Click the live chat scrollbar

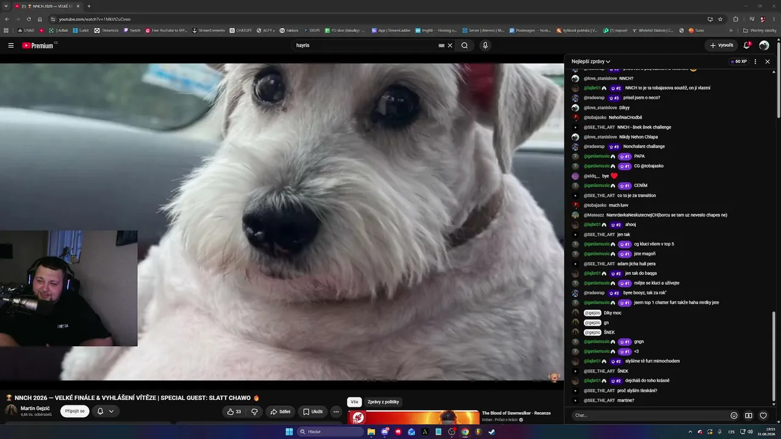pos(775,357)
